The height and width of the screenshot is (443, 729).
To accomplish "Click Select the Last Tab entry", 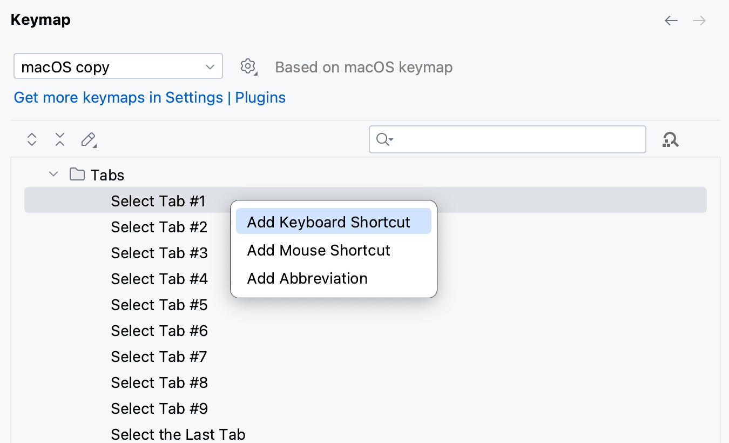I will point(178,434).
